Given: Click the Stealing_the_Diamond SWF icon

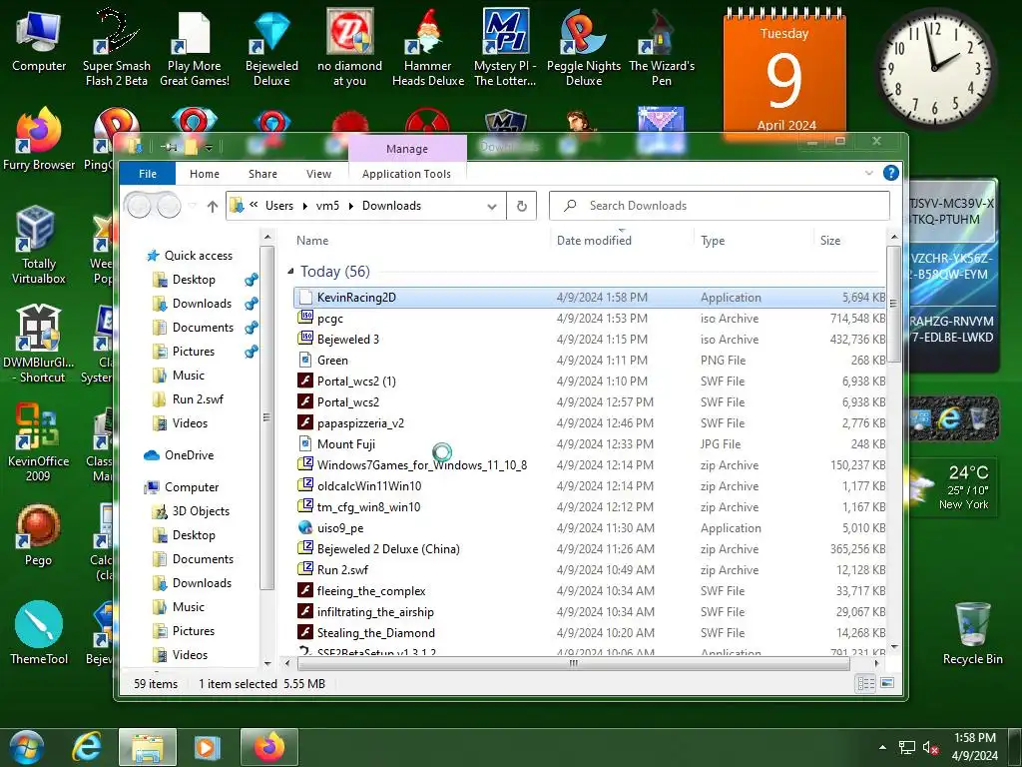Looking at the screenshot, I should coord(305,632).
